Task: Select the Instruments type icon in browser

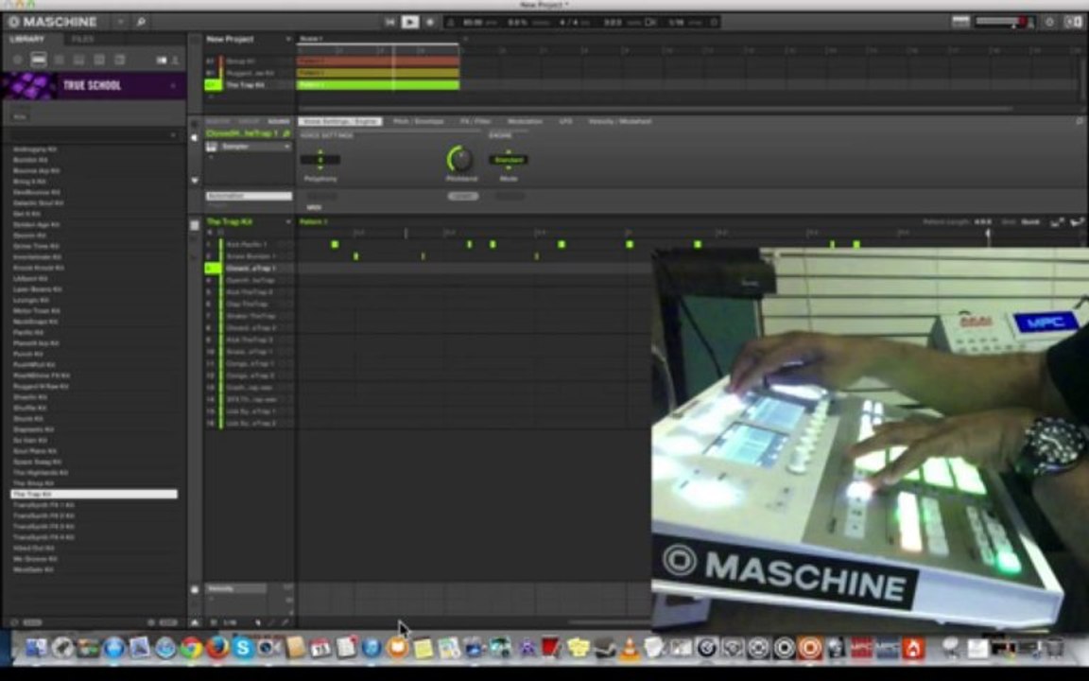Action: [x=78, y=61]
